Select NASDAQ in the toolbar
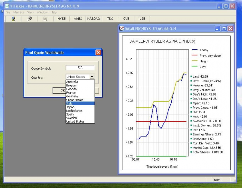This screenshot has height=188, width=242. tap(94, 19)
